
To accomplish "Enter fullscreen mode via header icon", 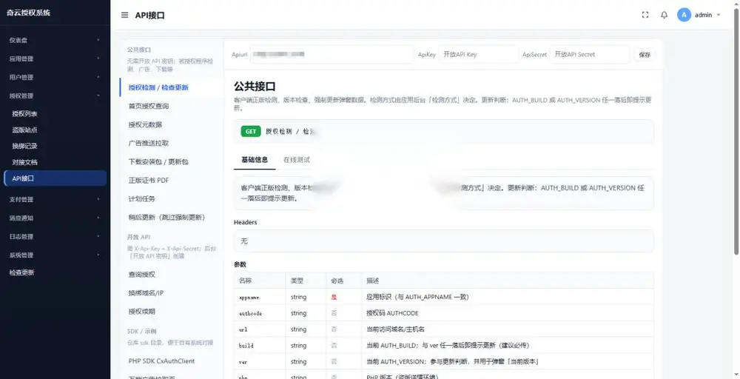I will pyautogui.click(x=645, y=15).
